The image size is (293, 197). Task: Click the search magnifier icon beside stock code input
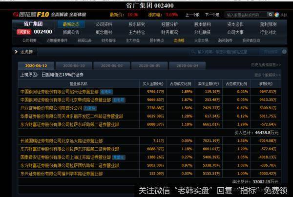pyautogui.click(x=270, y=15)
